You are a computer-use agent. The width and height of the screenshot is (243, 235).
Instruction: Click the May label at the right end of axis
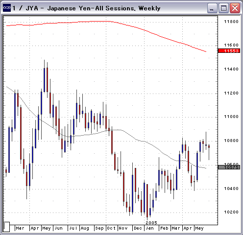pyautogui.click(x=199, y=228)
